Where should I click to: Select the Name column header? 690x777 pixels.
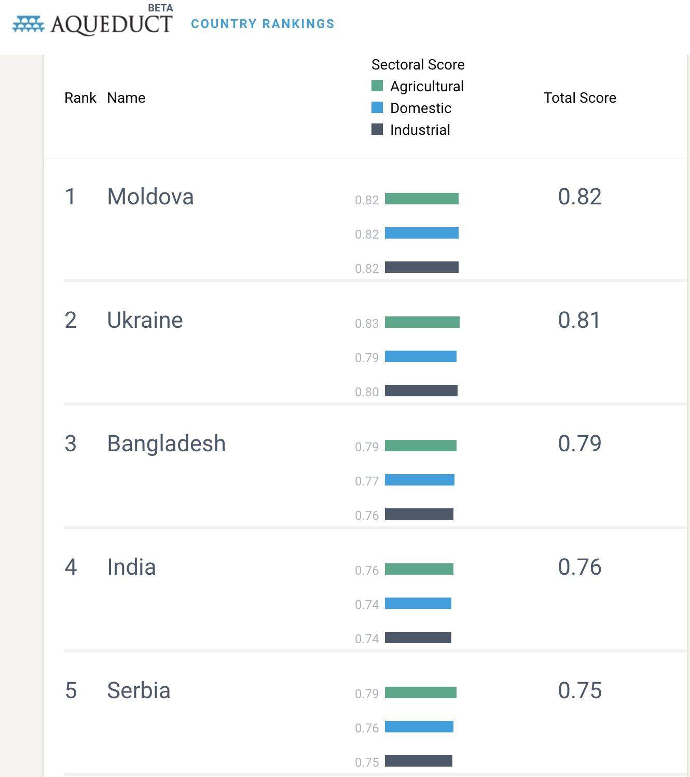(x=126, y=98)
